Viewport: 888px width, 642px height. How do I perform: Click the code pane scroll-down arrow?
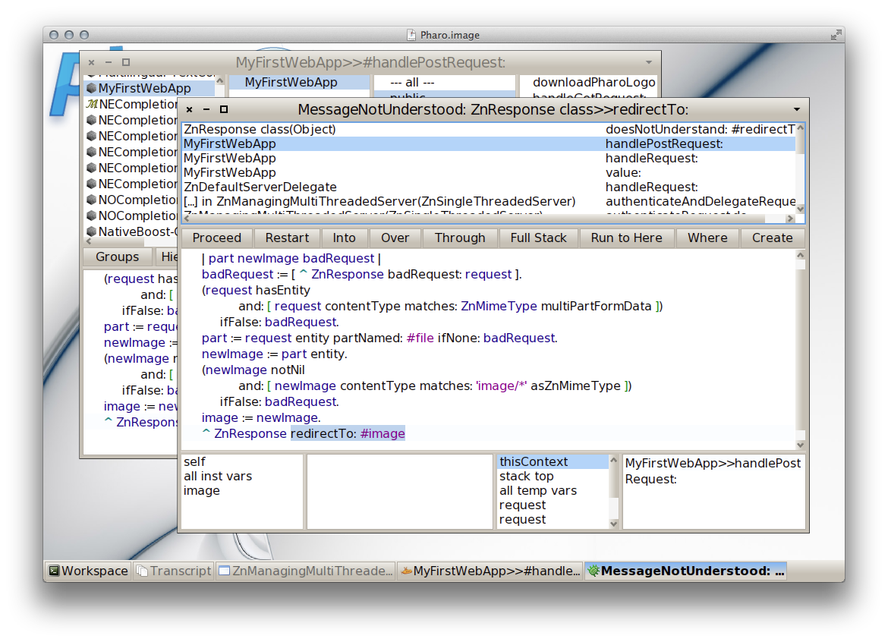800,445
